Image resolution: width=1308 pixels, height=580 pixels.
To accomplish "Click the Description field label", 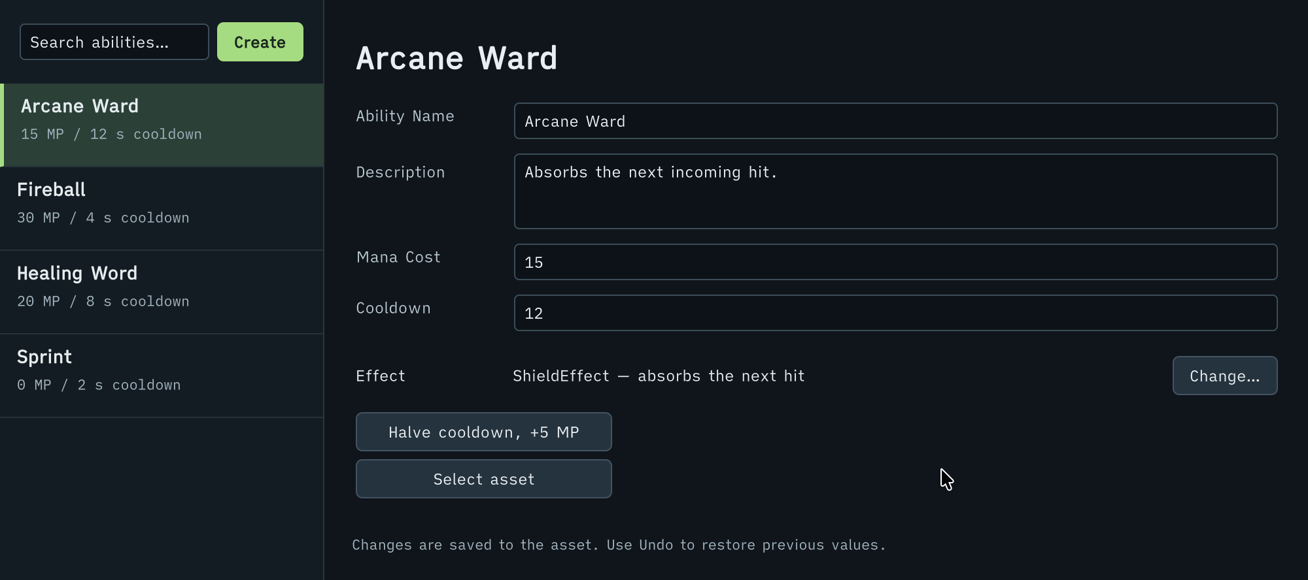I will 400,172.
